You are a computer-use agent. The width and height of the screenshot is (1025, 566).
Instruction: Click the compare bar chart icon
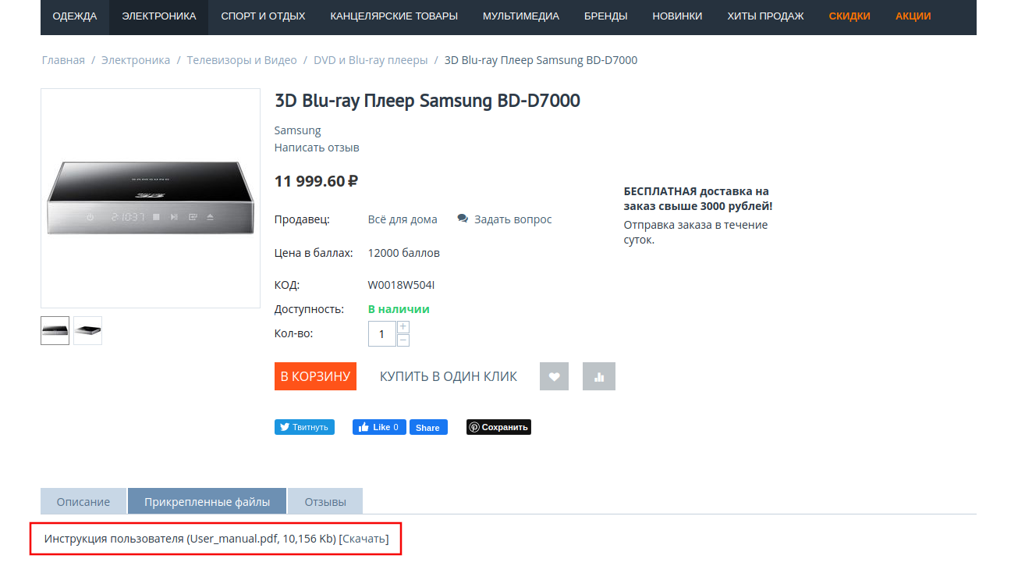pyautogui.click(x=599, y=376)
